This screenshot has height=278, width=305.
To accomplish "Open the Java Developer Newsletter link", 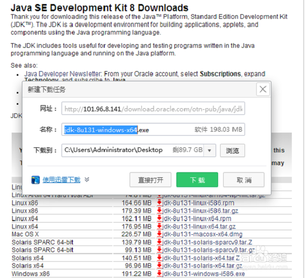I will coord(63,74).
